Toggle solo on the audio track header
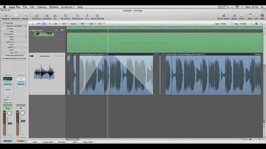This screenshot has width=266, height=149. pyautogui.click(x=62, y=56)
